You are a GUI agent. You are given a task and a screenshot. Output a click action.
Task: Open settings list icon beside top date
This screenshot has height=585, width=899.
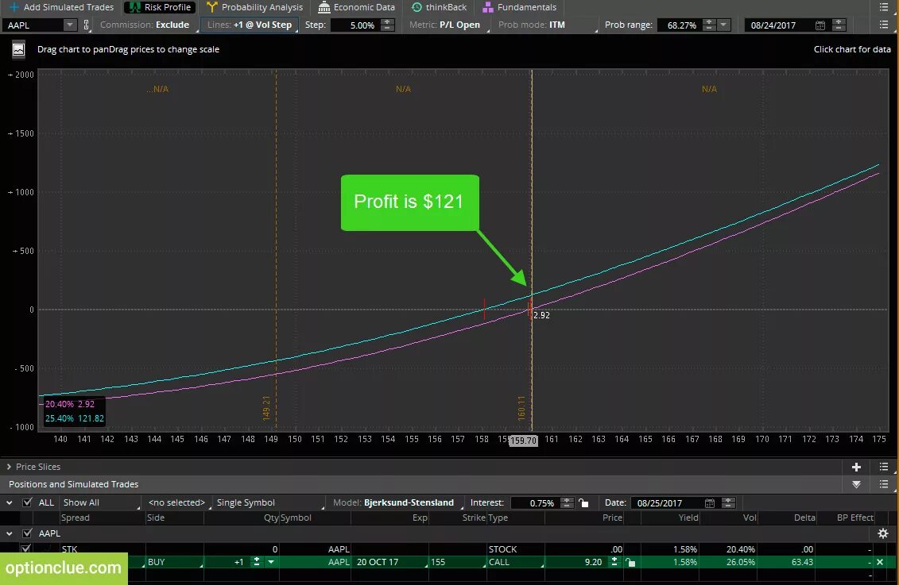(x=884, y=25)
